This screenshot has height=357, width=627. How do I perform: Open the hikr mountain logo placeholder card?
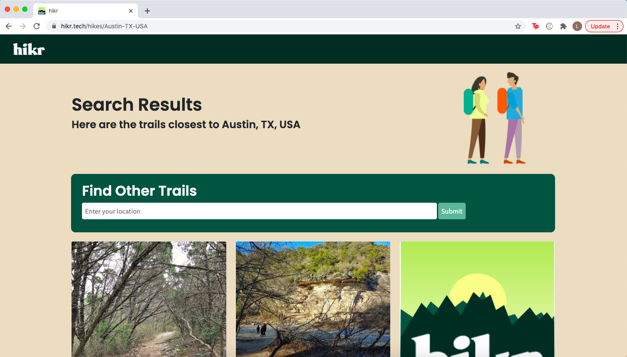[x=477, y=299]
